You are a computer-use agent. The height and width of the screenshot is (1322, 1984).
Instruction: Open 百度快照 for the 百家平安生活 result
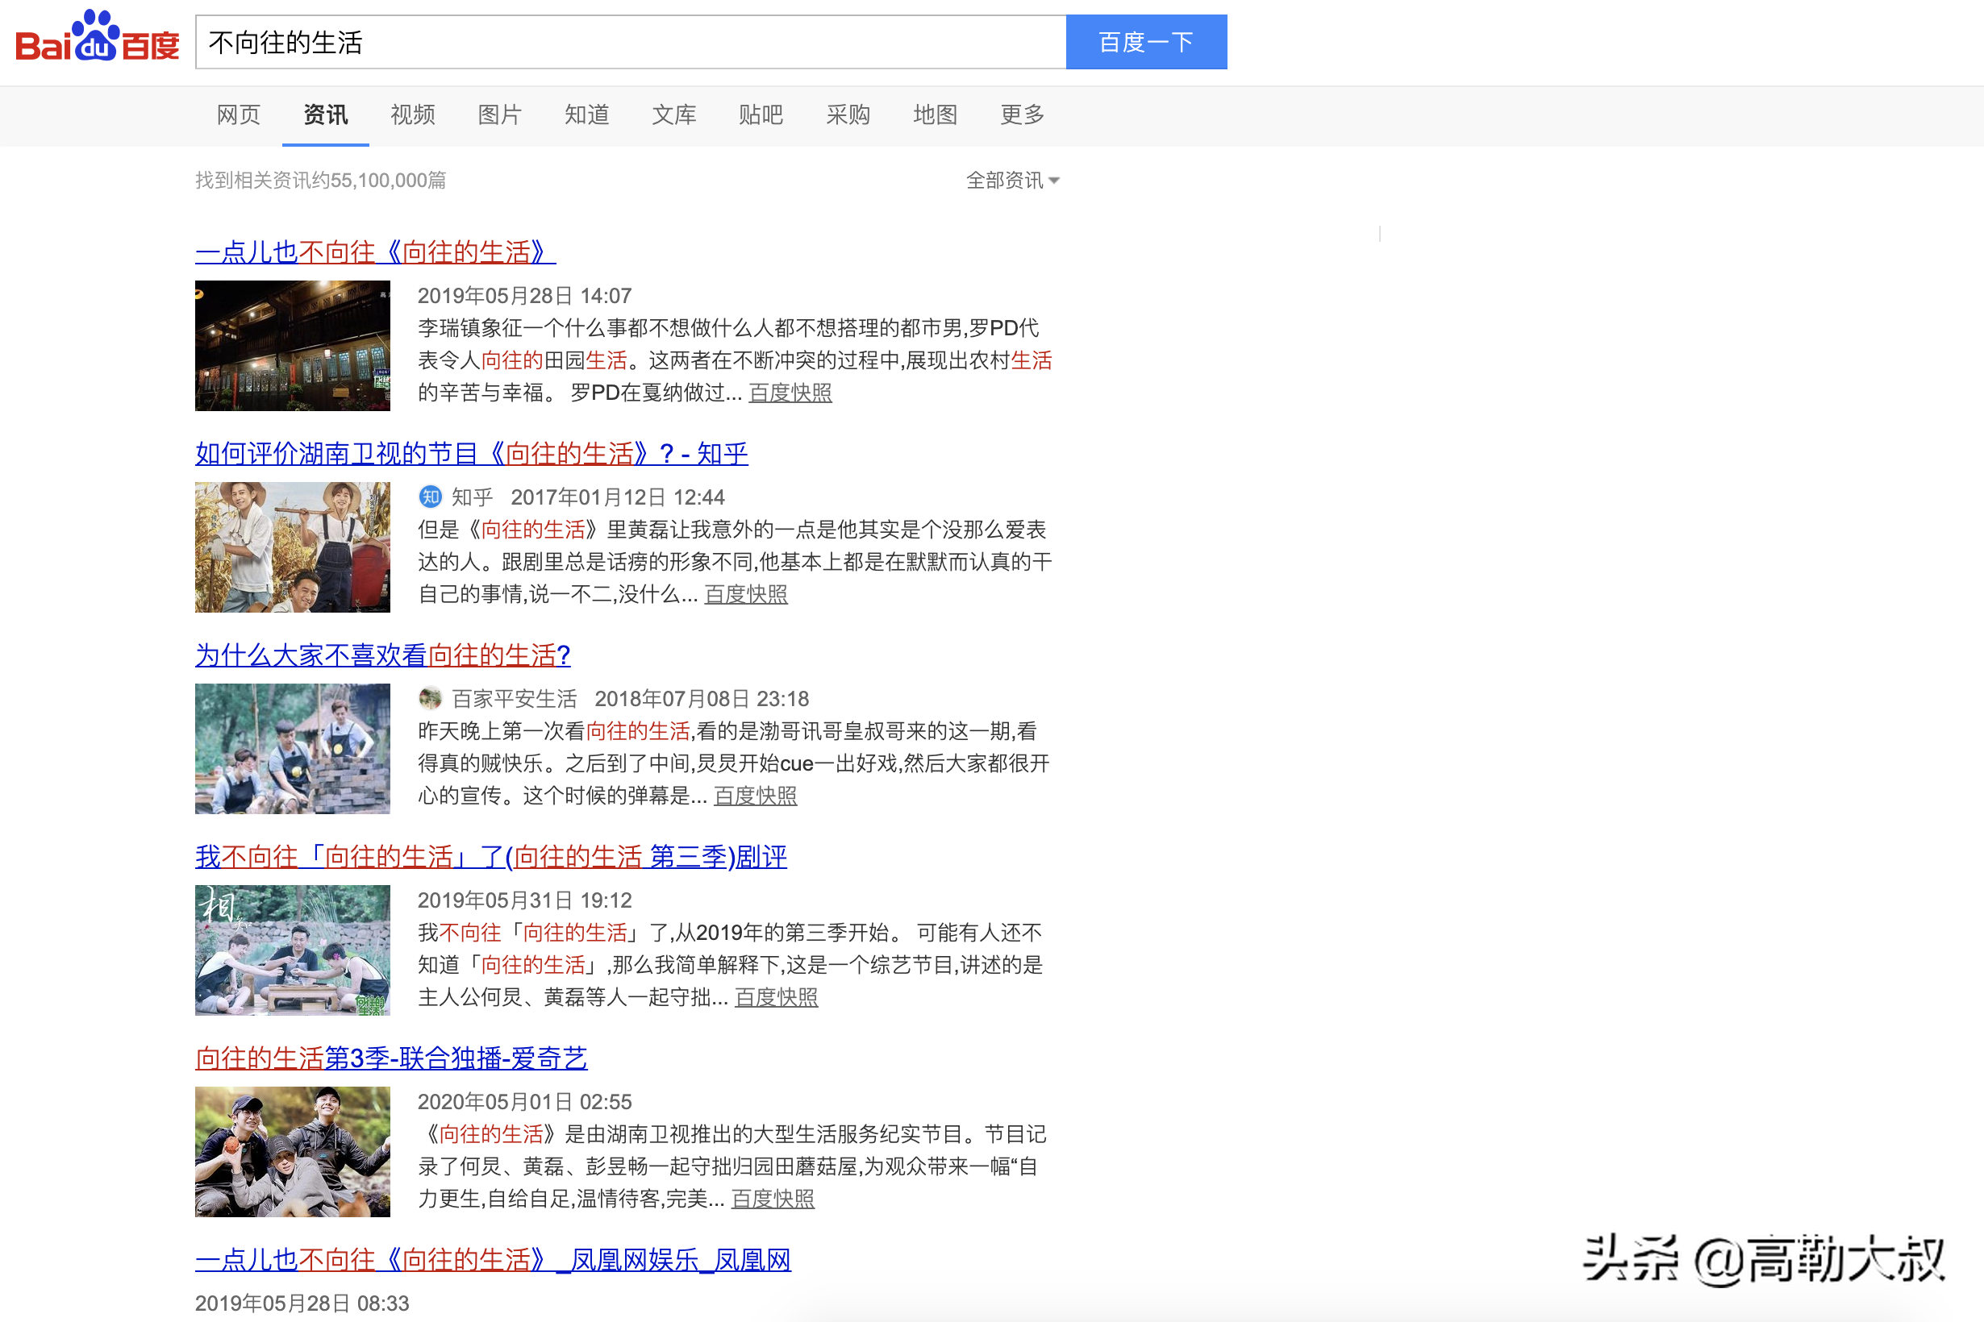[x=755, y=796]
